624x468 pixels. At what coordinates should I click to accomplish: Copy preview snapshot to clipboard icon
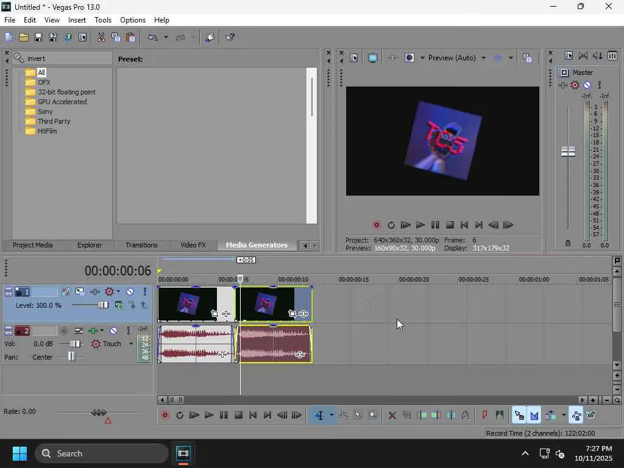tap(527, 58)
